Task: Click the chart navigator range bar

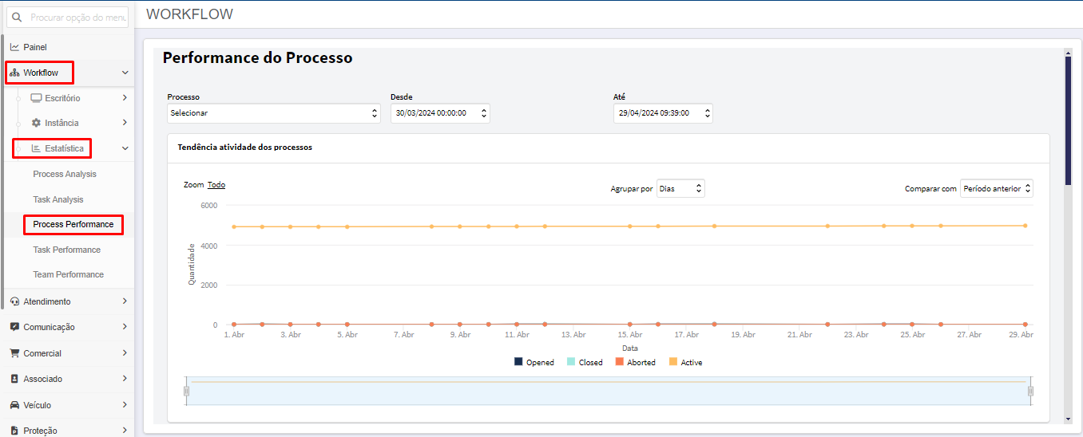Action: point(609,391)
